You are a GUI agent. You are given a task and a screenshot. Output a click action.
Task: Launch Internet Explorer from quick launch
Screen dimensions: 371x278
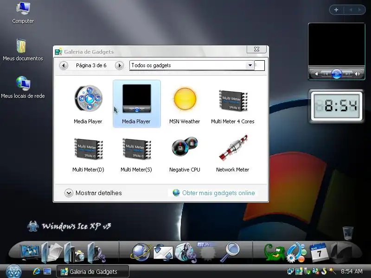coord(37,272)
